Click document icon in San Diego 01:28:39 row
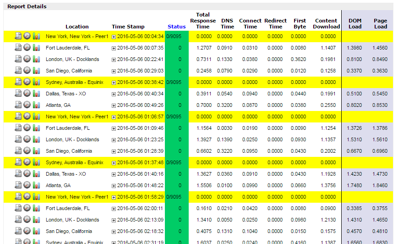 tap(18, 150)
